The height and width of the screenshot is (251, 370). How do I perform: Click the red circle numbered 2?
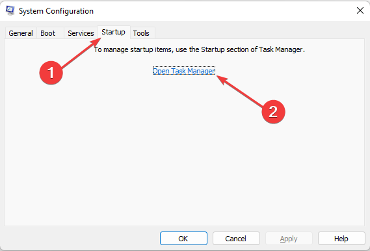tap(273, 112)
